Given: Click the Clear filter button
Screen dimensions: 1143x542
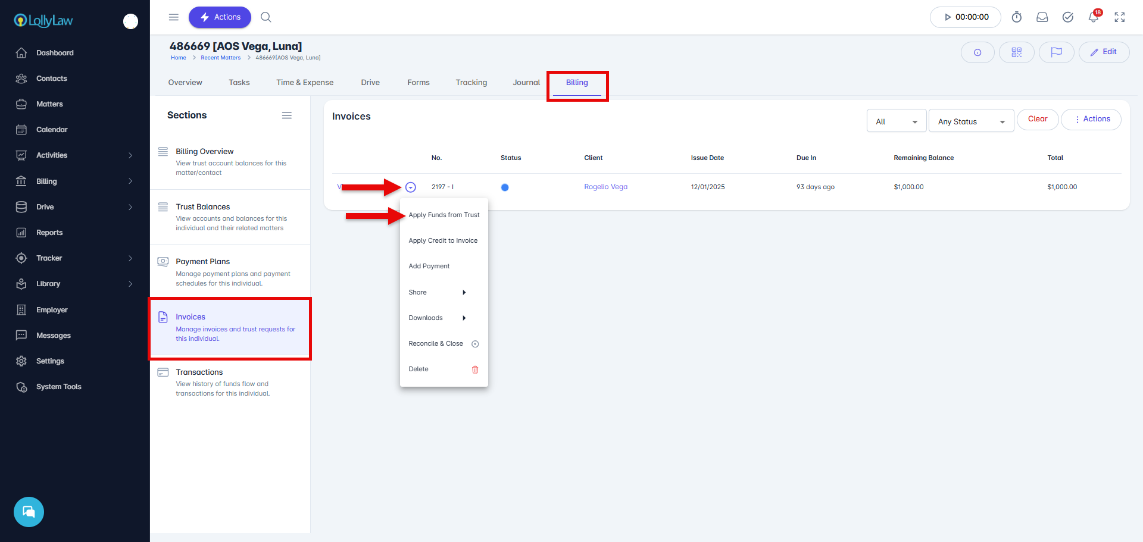Looking at the screenshot, I should (x=1037, y=119).
